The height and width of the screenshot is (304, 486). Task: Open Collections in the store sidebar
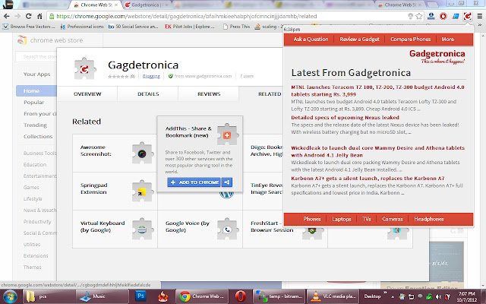pyautogui.click(x=38, y=137)
